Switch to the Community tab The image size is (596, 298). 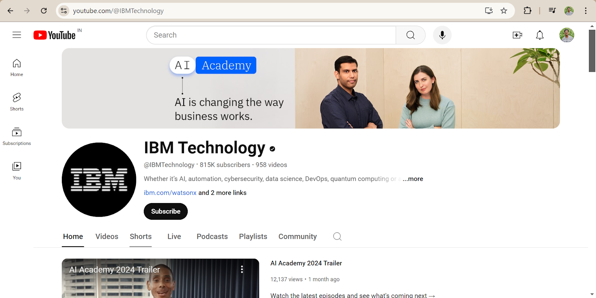298,237
